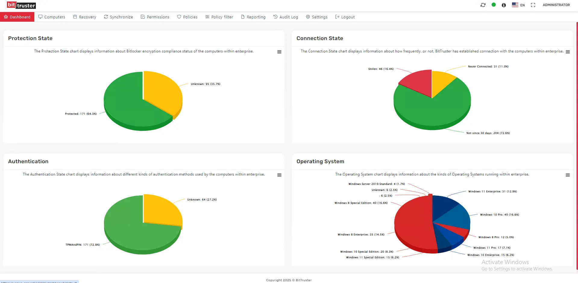This screenshot has height=283, width=578.
Task: Click the Reporting document icon
Action: tap(243, 17)
